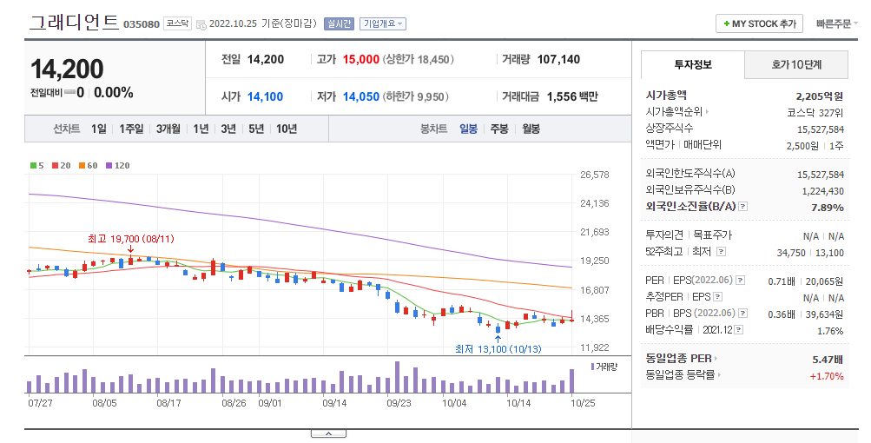Open the 동일업종 등락률 arrow link
The width and height of the screenshot is (871, 443).
[683, 375]
